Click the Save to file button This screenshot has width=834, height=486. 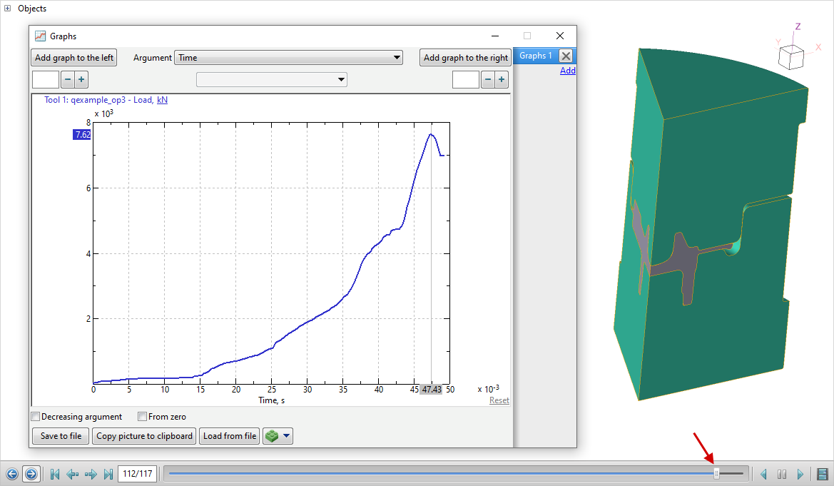click(61, 436)
